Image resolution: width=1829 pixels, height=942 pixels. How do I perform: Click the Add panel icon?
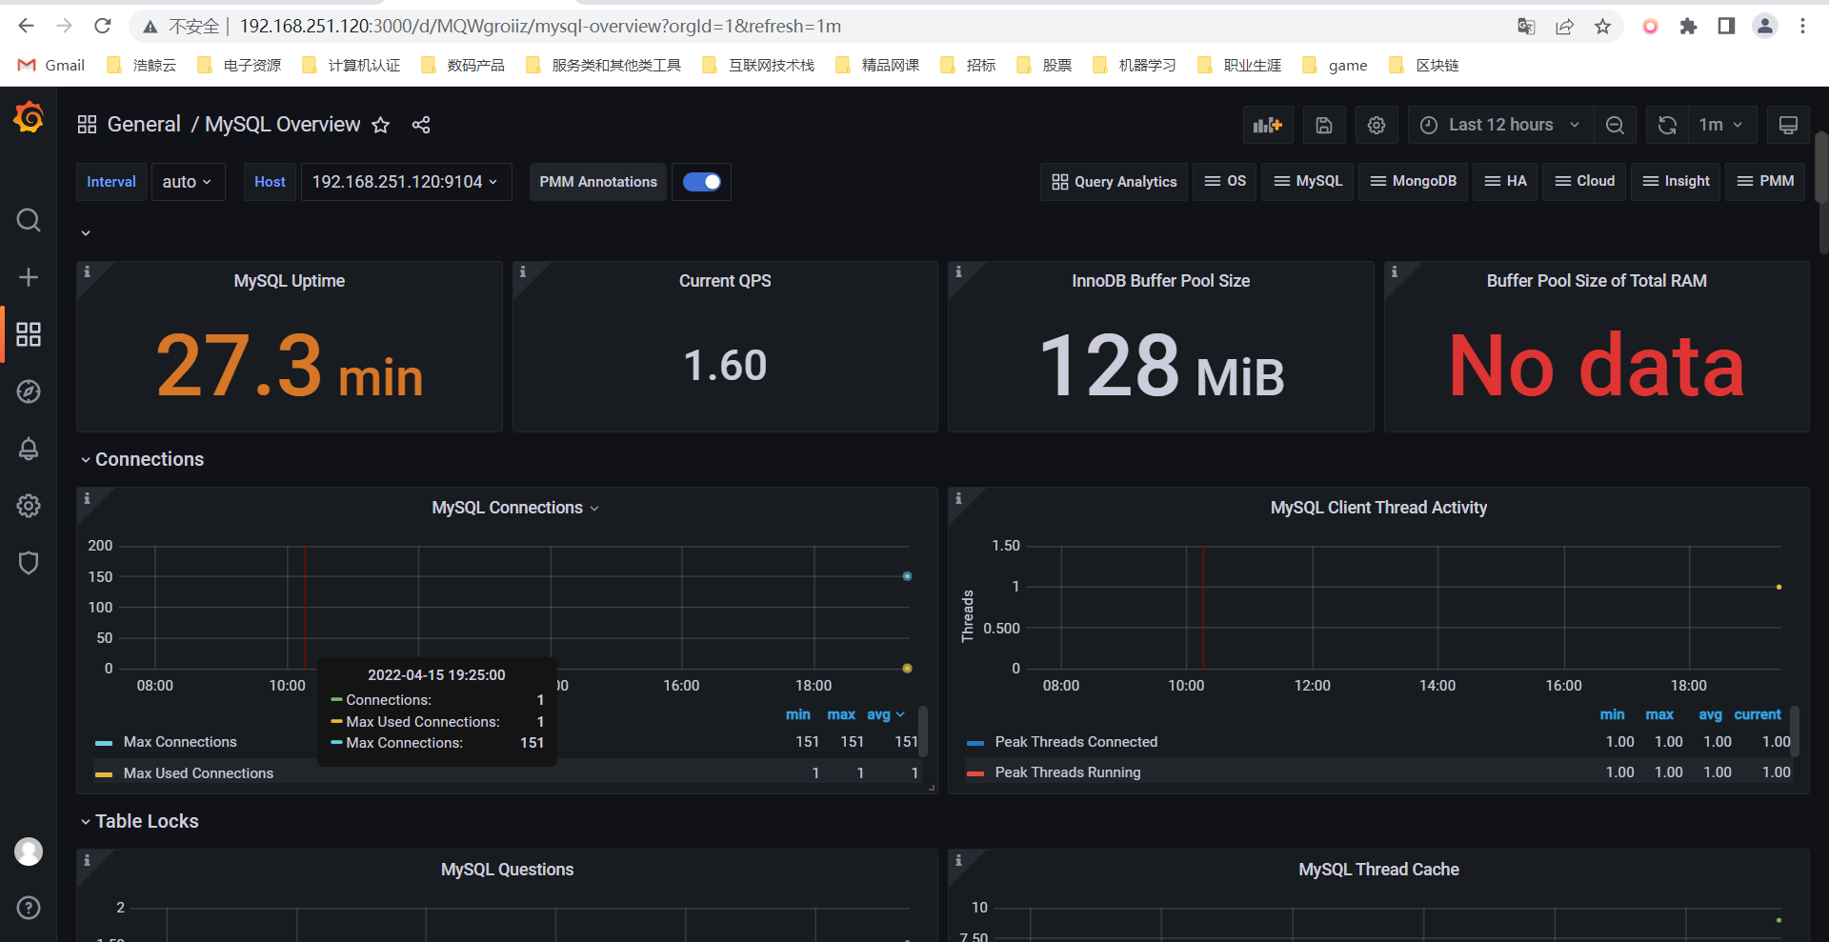click(1268, 125)
